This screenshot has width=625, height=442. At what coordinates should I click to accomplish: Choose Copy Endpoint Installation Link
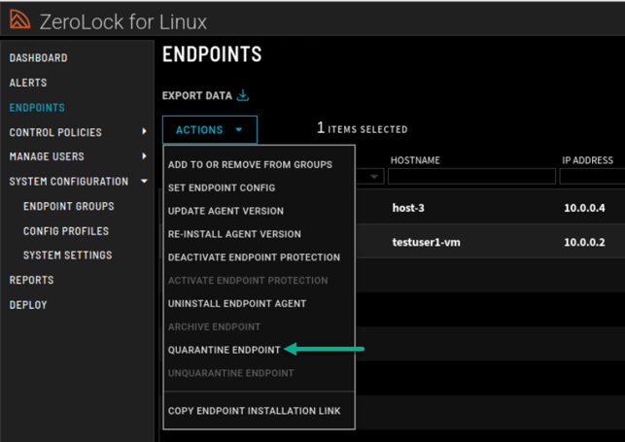(x=255, y=411)
